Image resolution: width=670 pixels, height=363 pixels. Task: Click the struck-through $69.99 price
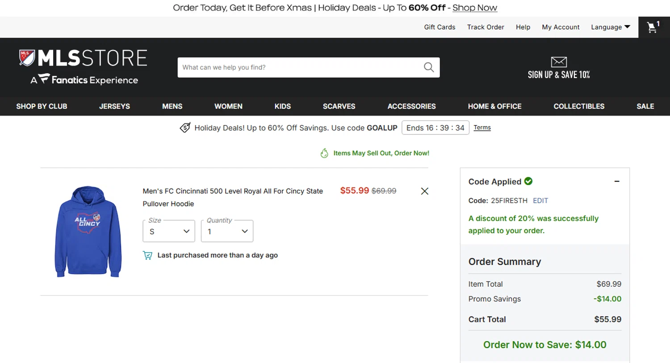click(384, 191)
